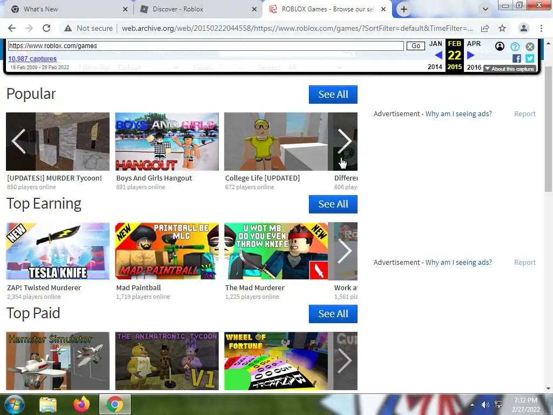Go to next capture with right blue arrow
The width and height of the screenshot is (553, 415).
click(470, 55)
